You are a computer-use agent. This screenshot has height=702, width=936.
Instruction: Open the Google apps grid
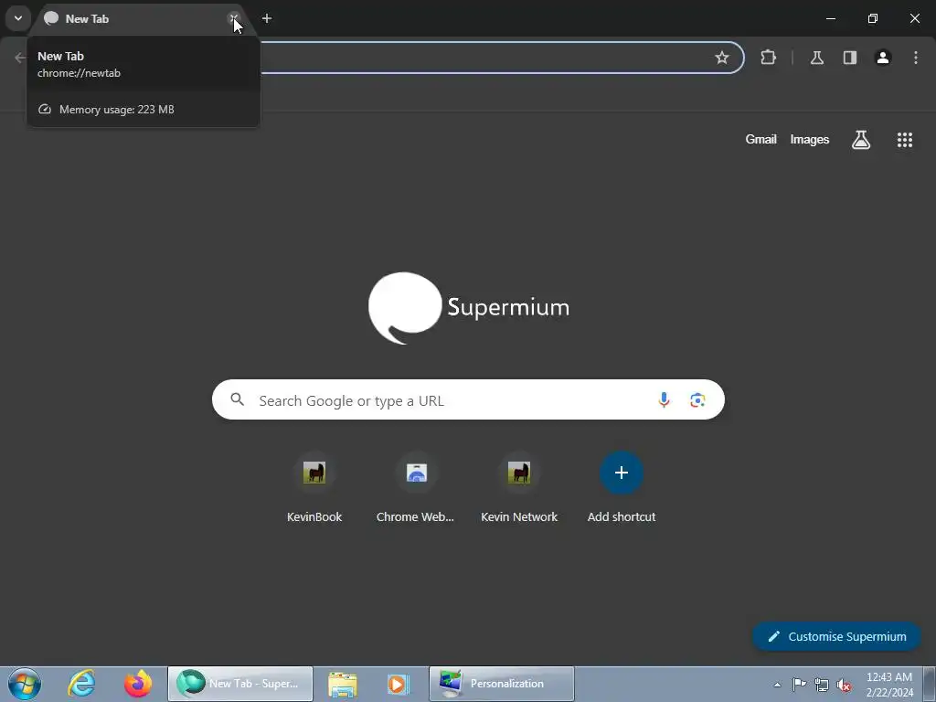tap(904, 140)
